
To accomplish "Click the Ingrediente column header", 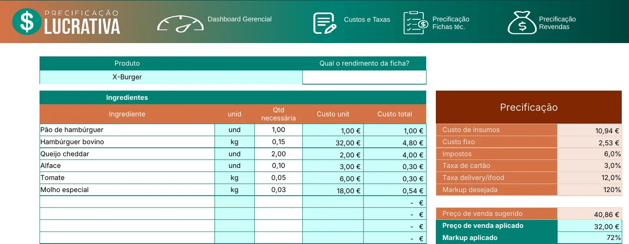I will click(x=127, y=114).
